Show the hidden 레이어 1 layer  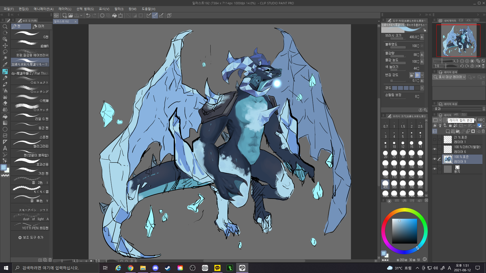(435, 140)
